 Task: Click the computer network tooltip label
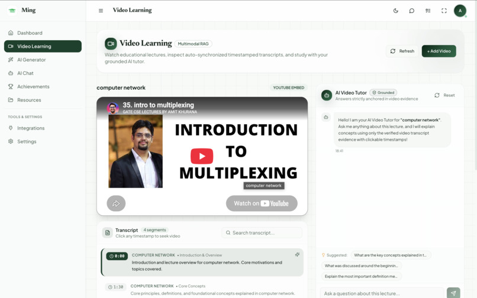click(x=264, y=186)
